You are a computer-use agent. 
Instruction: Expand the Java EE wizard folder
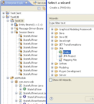point(52,37)
